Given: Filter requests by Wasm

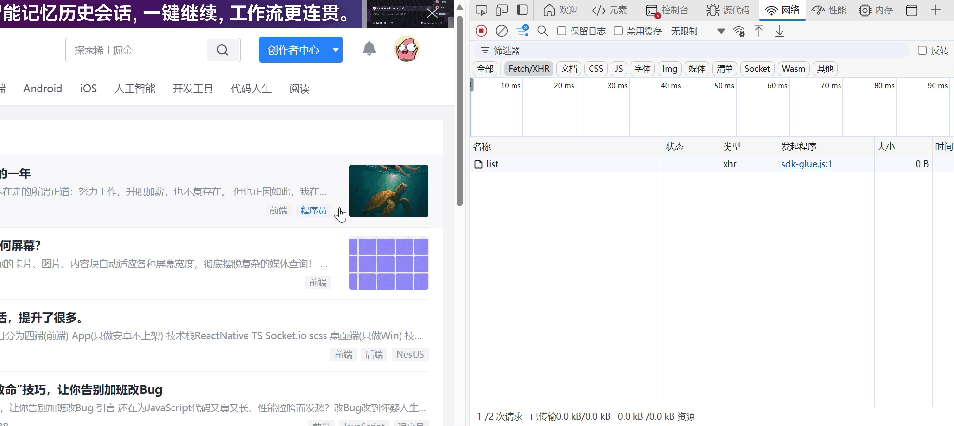Looking at the screenshot, I should pos(794,69).
